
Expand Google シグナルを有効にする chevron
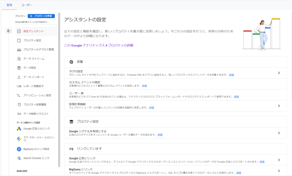coord(279,133)
